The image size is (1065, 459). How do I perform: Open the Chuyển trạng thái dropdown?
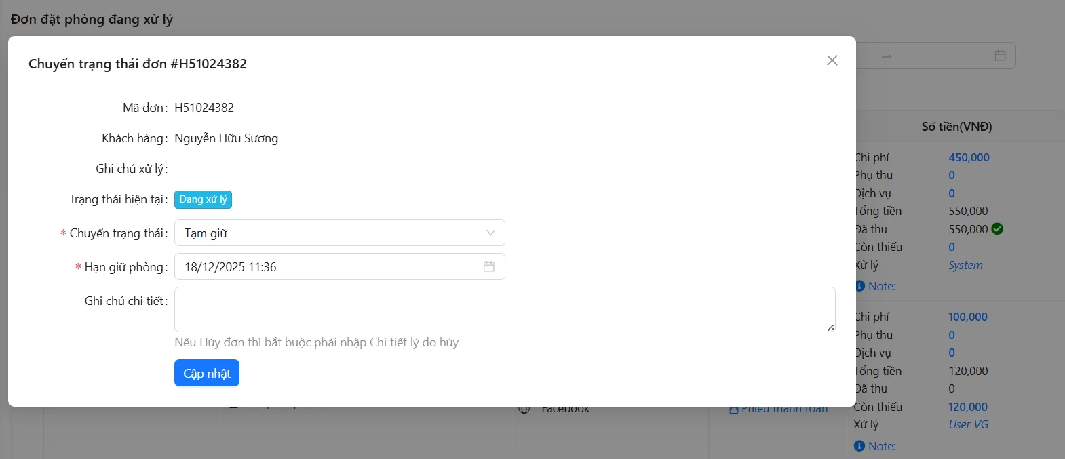[339, 233]
